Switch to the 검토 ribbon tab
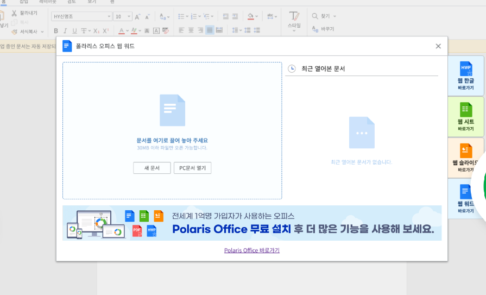Screen dimensions: 486x295 click(x=72, y=2)
